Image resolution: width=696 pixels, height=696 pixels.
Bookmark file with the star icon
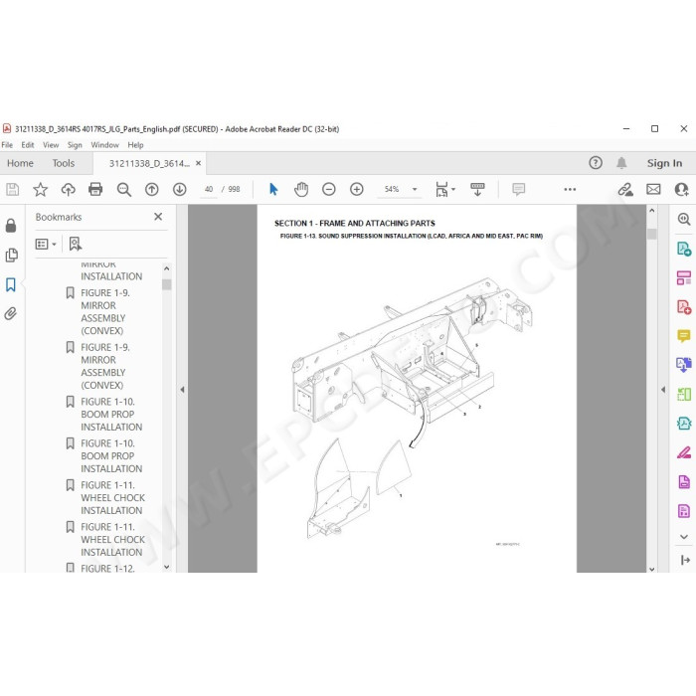(x=41, y=190)
